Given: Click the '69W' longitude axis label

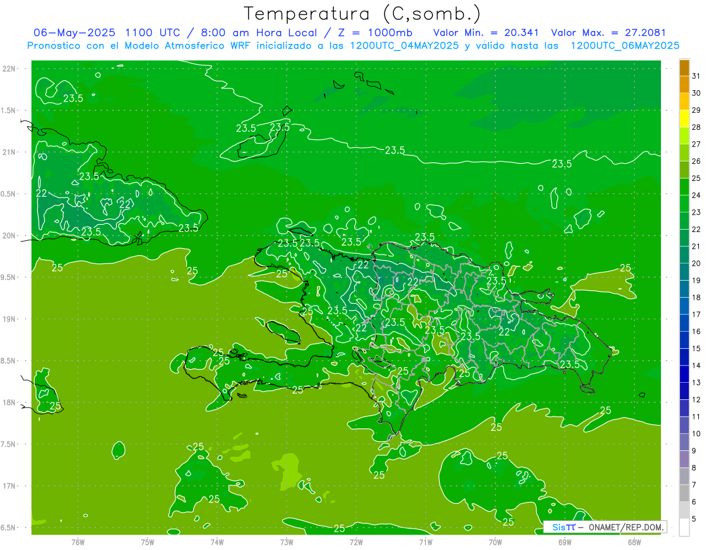Looking at the screenshot, I should pos(565,542).
